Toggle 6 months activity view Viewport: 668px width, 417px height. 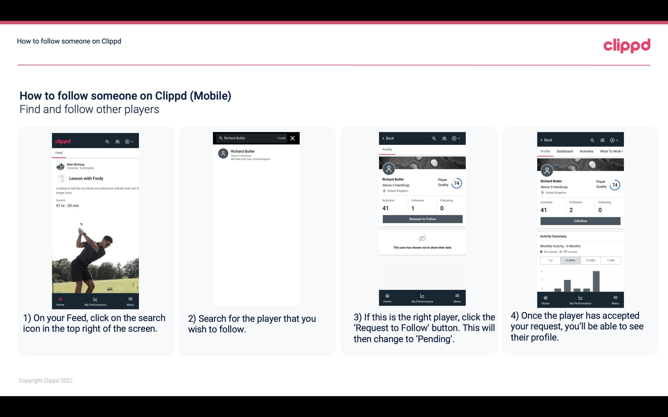point(570,260)
